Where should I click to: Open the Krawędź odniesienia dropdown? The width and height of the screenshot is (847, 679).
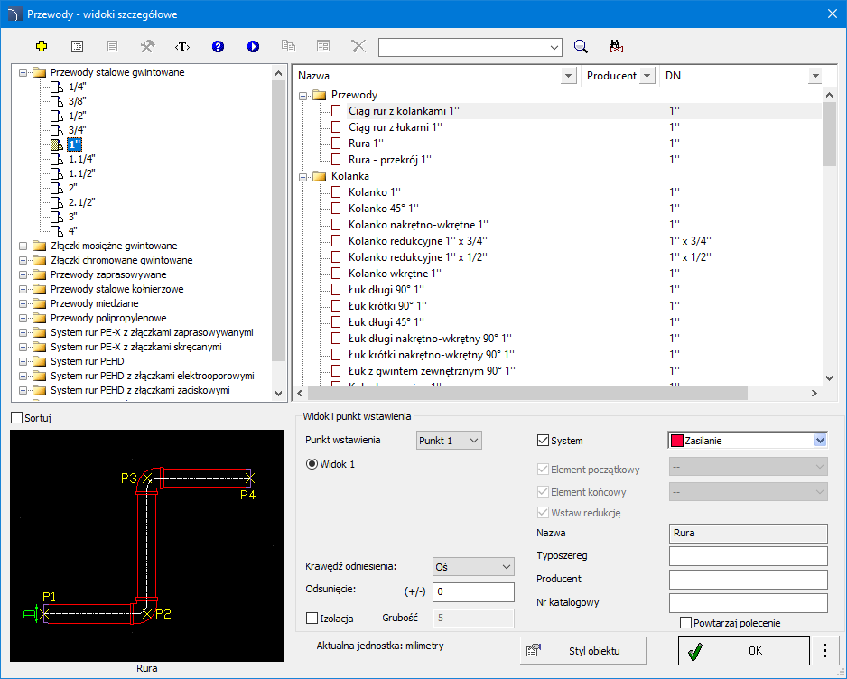(473, 566)
